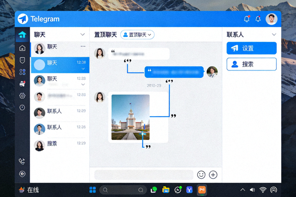Screen dimensions: 296x197
Task: Expand the 联系人 panel header chevron
Action: click(x=274, y=34)
